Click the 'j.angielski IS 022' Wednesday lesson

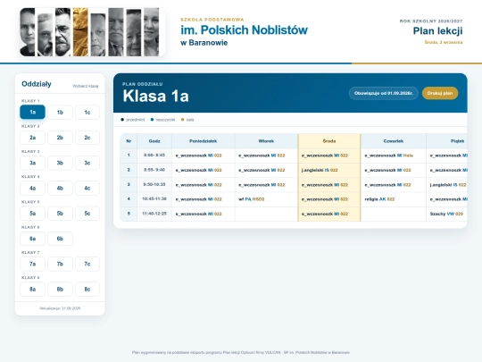(320, 170)
